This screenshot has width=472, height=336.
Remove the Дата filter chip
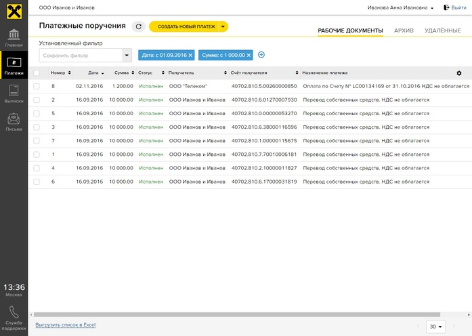[x=190, y=55]
